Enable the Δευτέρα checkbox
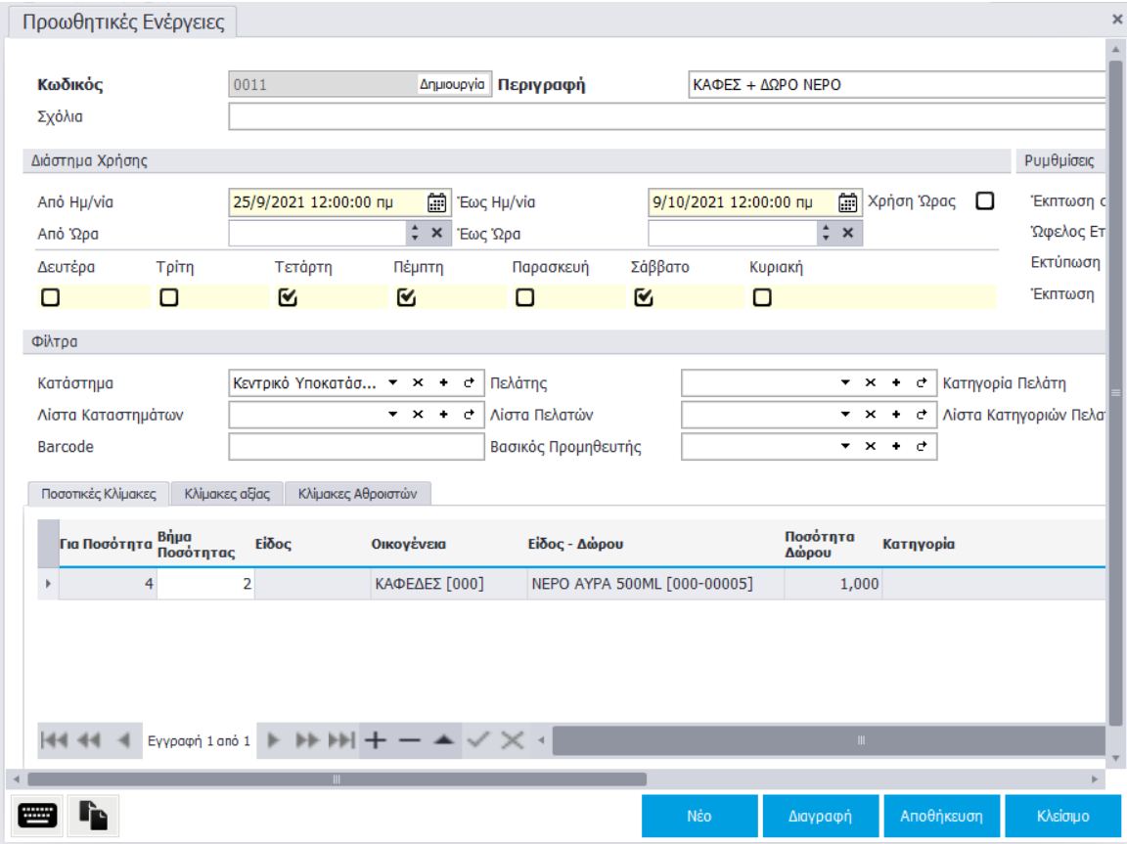Viewport: 1127px width, 844px height. coord(49,298)
